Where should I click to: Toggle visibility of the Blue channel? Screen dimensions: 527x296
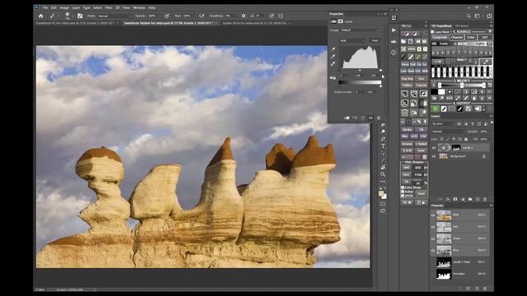(x=433, y=250)
